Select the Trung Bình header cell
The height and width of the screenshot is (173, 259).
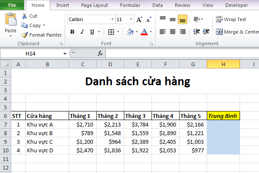[223, 116]
